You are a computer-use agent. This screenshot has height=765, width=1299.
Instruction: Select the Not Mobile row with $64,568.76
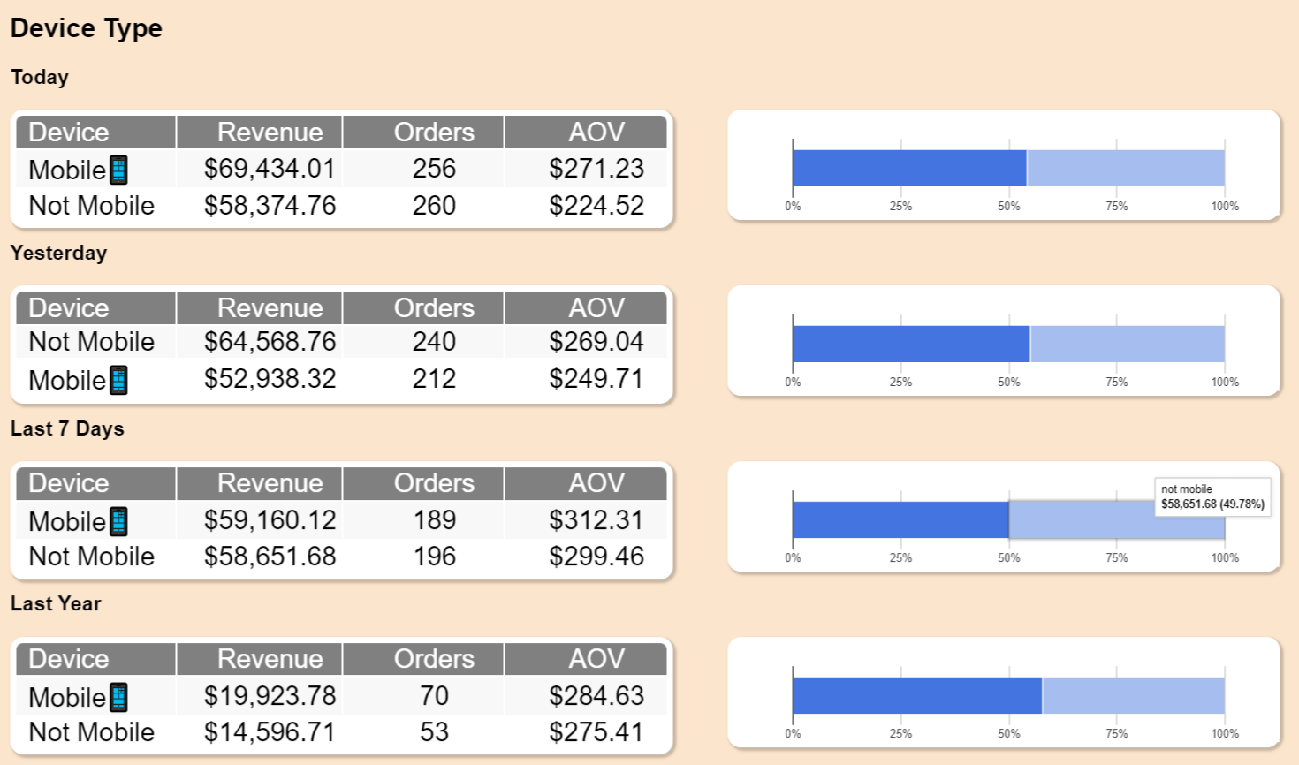(x=92, y=342)
